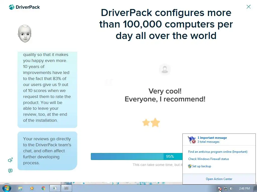Screen dimensions: 257x192
Task: Close the DriverPack installer window
Action: click(x=248, y=7)
